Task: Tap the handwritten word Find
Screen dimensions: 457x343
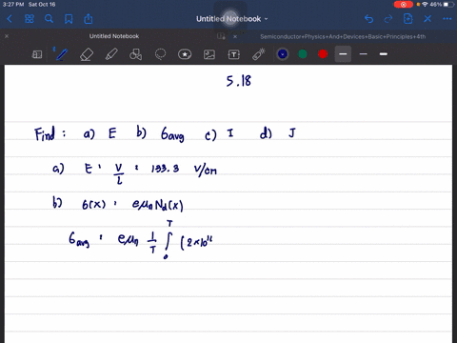Action: (45, 133)
